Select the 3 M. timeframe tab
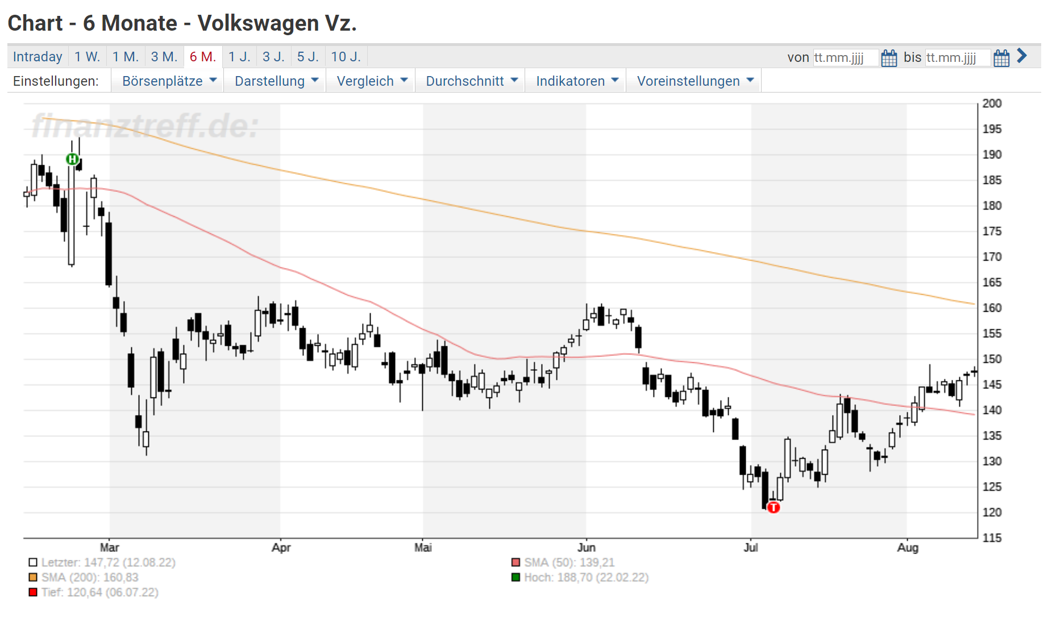The height and width of the screenshot is (620, 1052). coord(164,57)
